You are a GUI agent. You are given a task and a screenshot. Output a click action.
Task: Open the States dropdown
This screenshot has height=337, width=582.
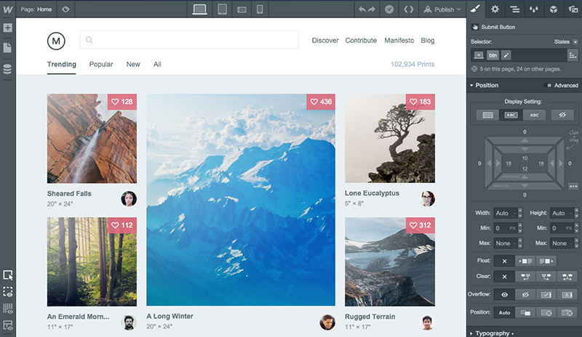click(x=565, y=42)
